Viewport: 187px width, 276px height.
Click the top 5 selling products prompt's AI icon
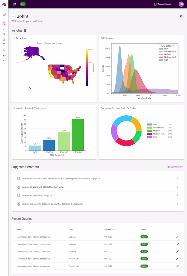pos(18,204)
